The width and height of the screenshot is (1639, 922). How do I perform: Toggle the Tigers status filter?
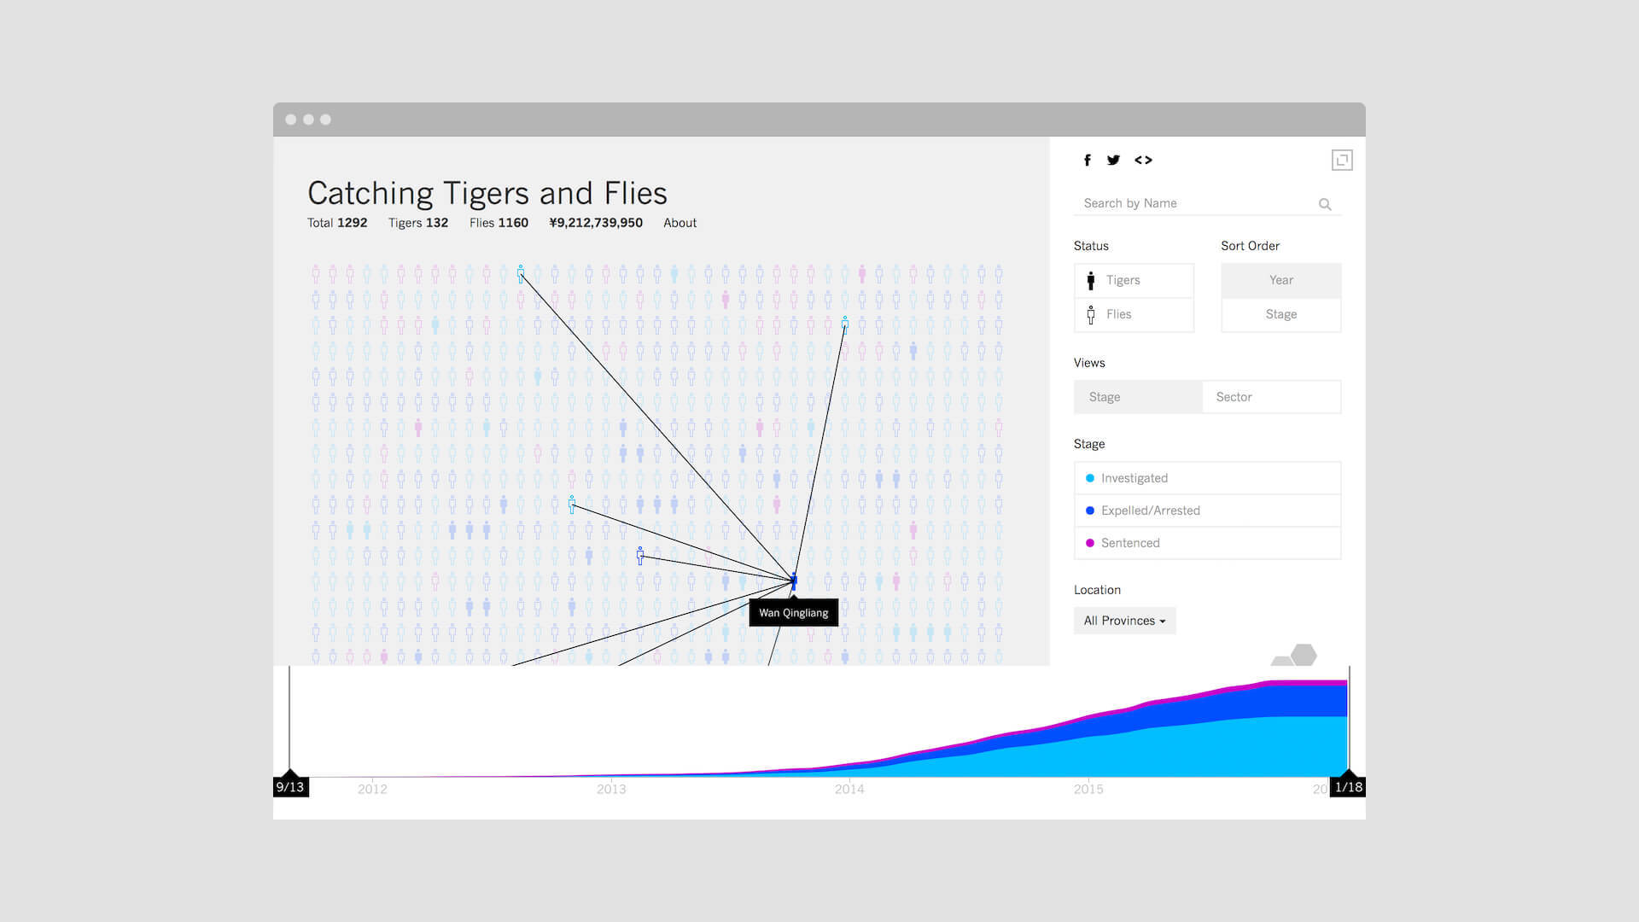[x=1134, y=280]
